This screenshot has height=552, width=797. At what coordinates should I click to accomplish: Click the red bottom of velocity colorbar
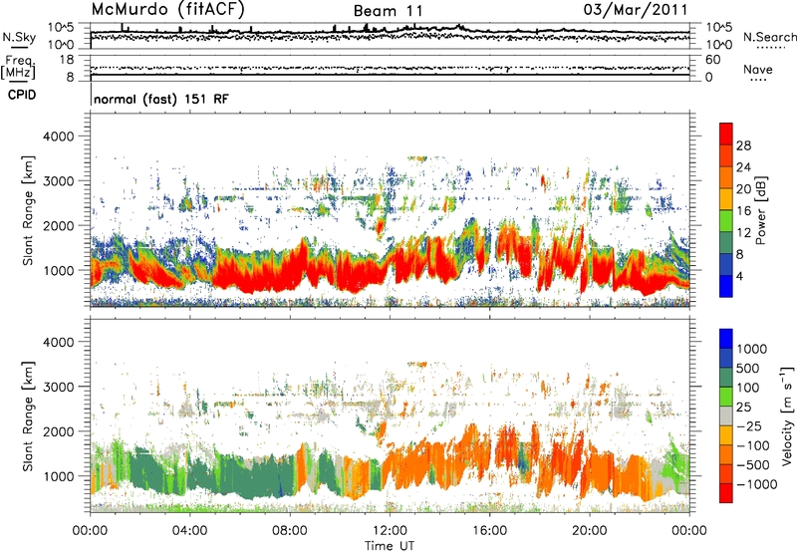click(x=726, y=493)
